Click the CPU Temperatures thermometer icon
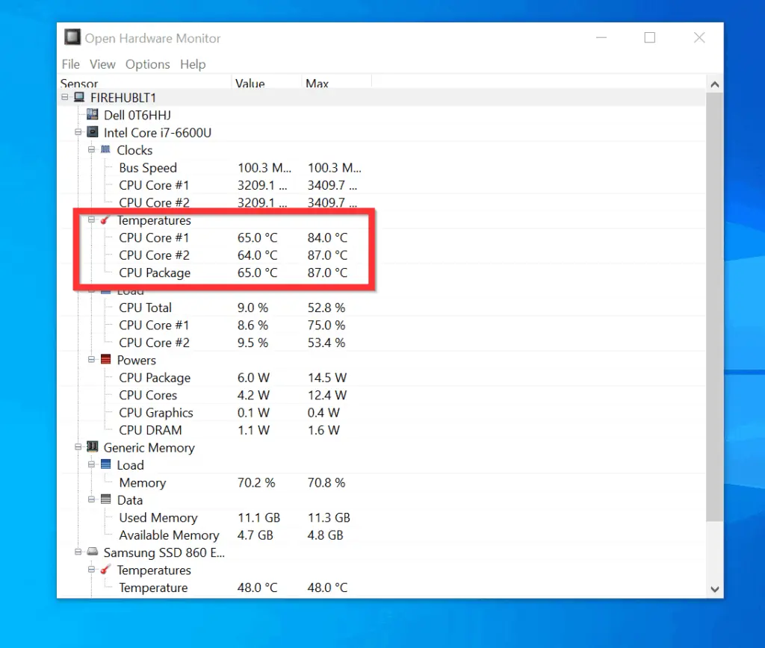The height and width of the screenshot is (648, 765). tap(105, 220)
